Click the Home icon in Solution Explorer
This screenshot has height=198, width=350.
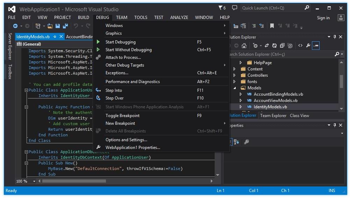244,46
